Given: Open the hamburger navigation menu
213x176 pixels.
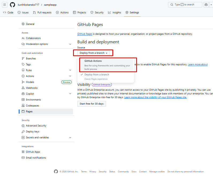Looking at the screenshot, I should coord(5,5).
